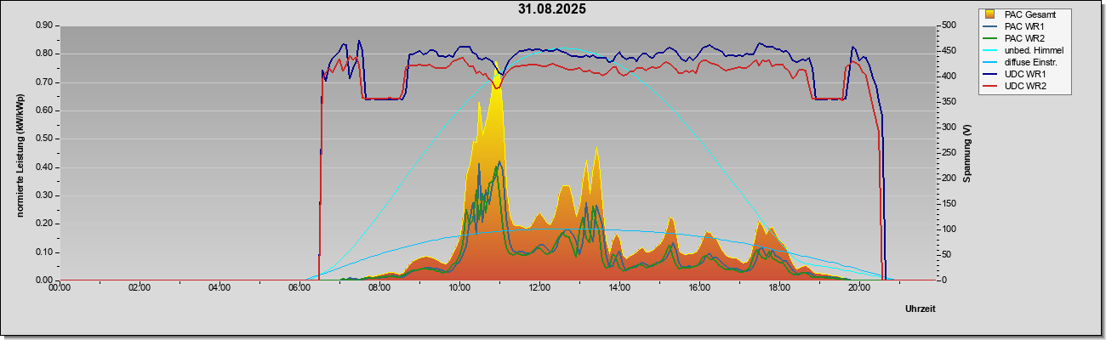
Task: Click the Spannung (V) axis label
Action: click(x=966, y=153)
